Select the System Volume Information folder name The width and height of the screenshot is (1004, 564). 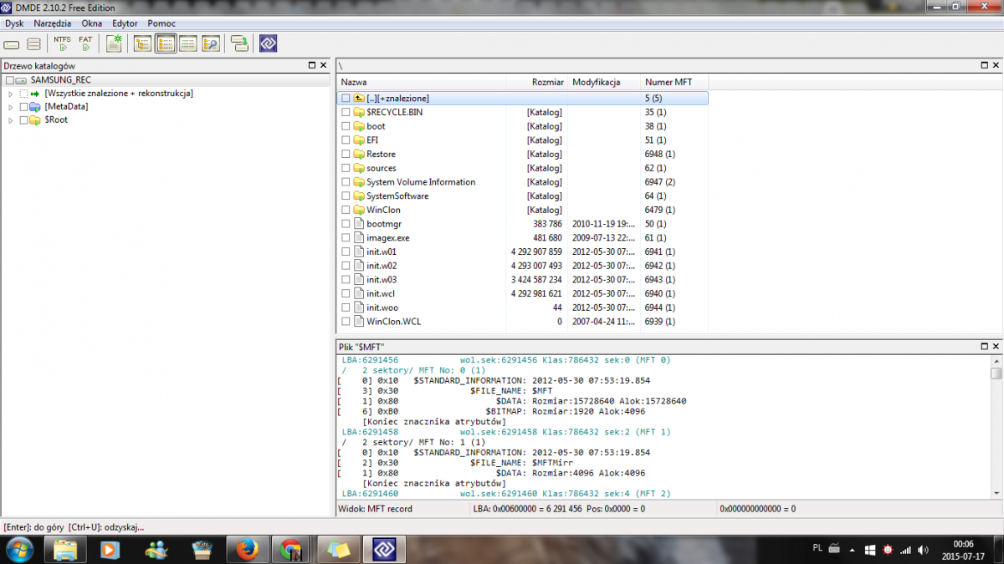pos(421,182)
